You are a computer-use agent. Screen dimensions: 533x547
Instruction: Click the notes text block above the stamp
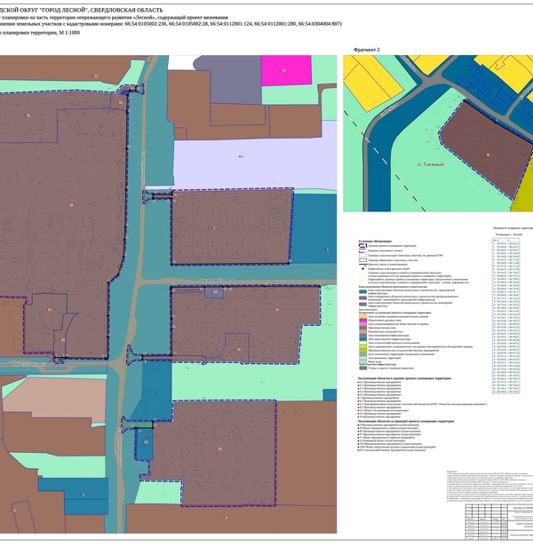pos(489,486)
